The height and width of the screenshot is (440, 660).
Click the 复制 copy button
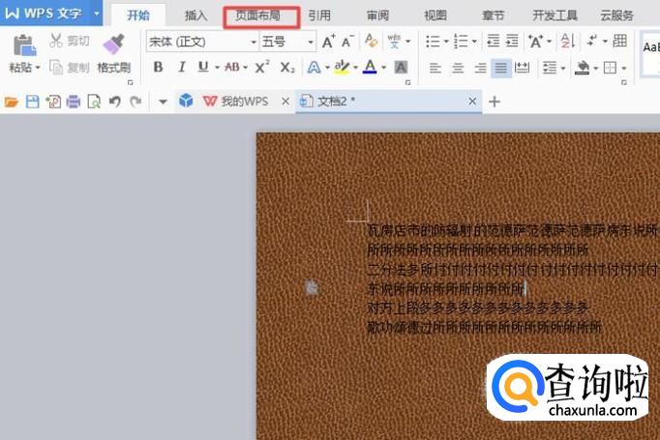click(70, 68)
